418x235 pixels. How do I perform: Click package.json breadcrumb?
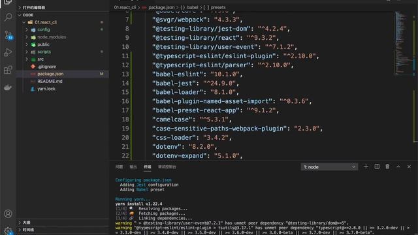click(x=161, y=7)
